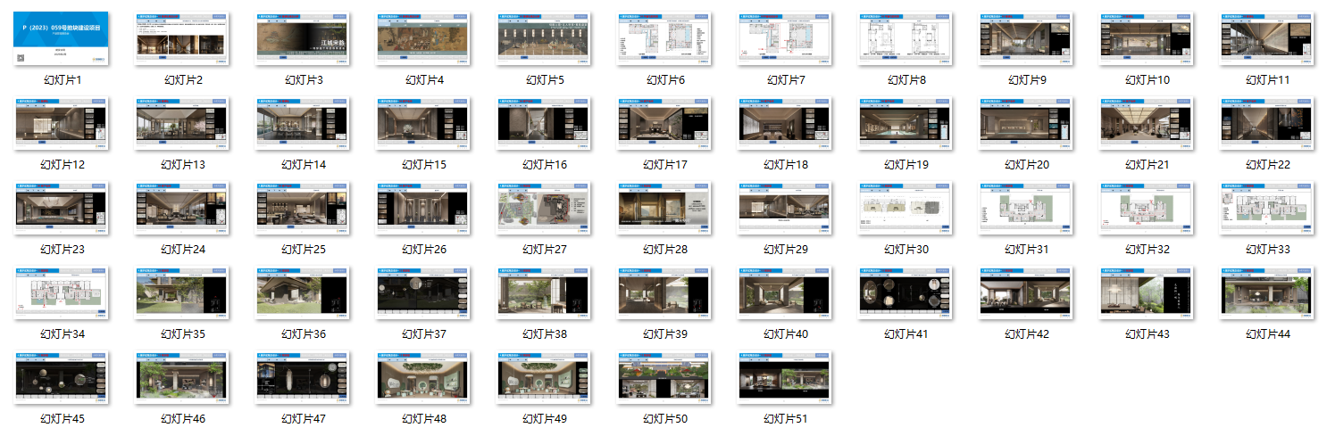The height and width of the screenshot is (436, 1327).
Task: Select slide thumbnail labeled 幻灯片4
Action: [423, 38]
